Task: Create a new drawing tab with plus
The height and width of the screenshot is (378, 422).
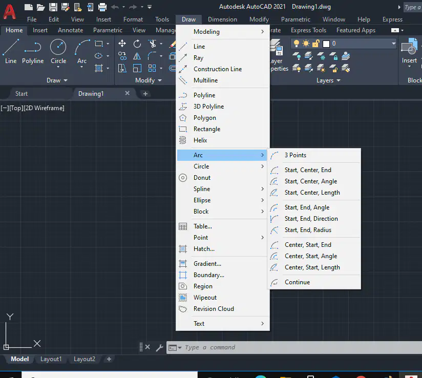Action: pyautogui.click(x=145, y=94)
